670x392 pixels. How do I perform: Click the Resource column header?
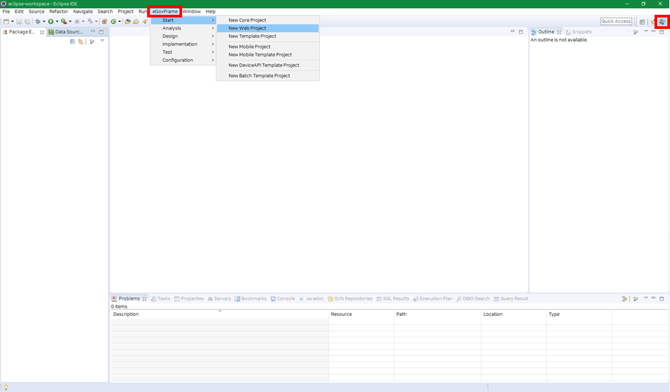click(x=361, y=314)
